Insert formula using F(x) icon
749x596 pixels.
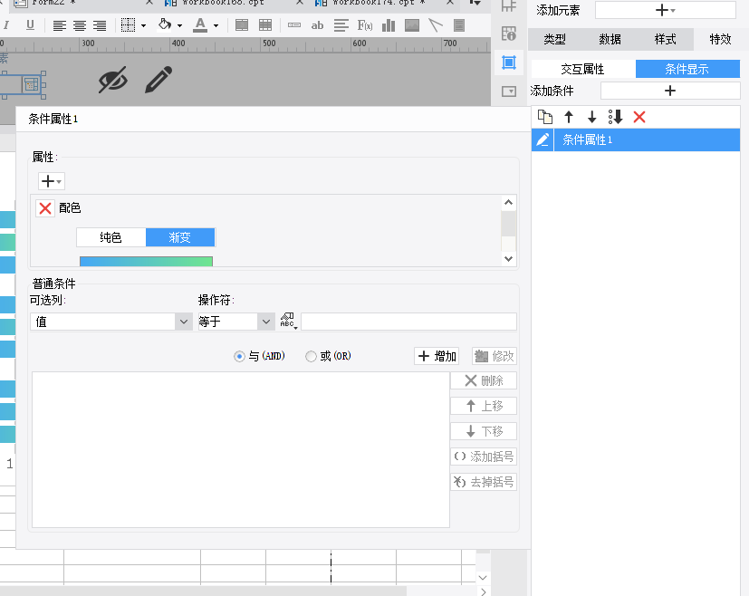[365, 25]
